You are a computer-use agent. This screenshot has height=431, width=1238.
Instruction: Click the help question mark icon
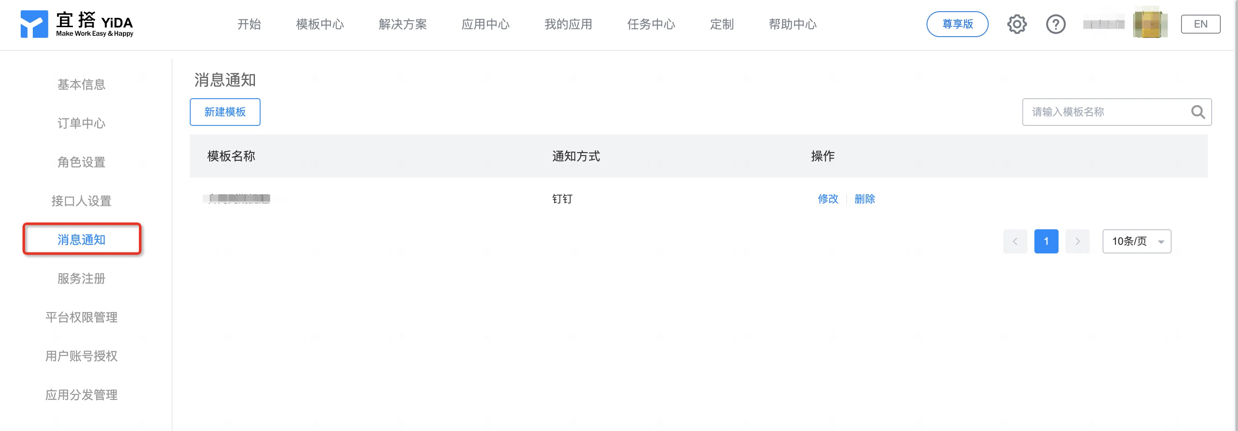coord(1056,24)
